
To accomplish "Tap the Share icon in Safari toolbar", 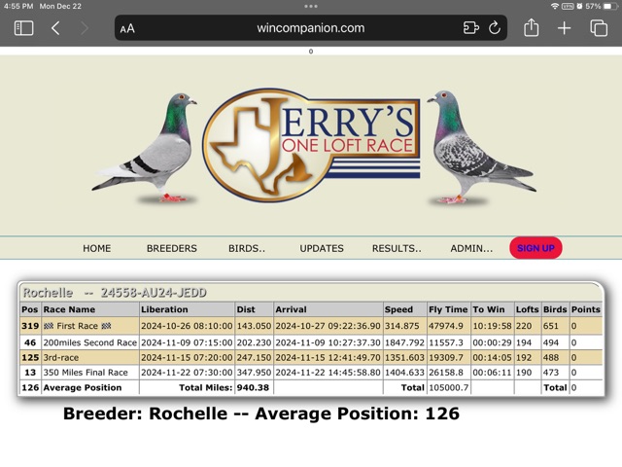I will [531, 28].
